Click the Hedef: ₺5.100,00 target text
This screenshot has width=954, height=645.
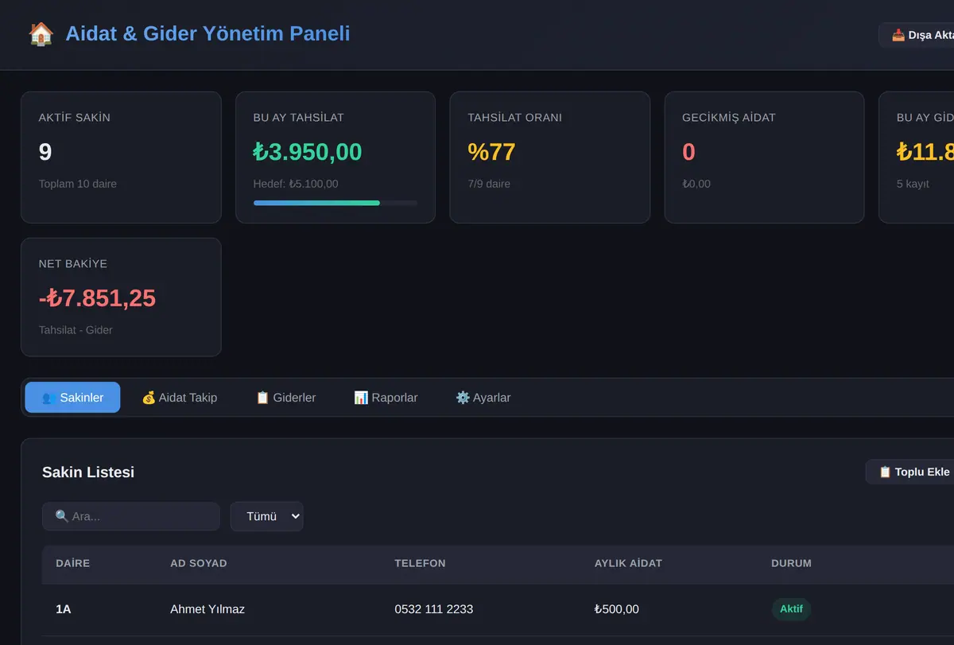tap(296, 184)
